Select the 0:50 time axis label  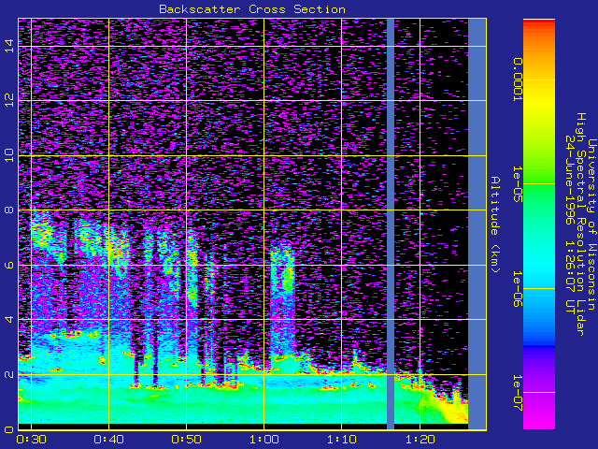186,439
